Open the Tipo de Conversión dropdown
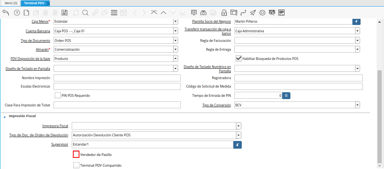Screen dimensions: 384x169 tap(357, 105)
